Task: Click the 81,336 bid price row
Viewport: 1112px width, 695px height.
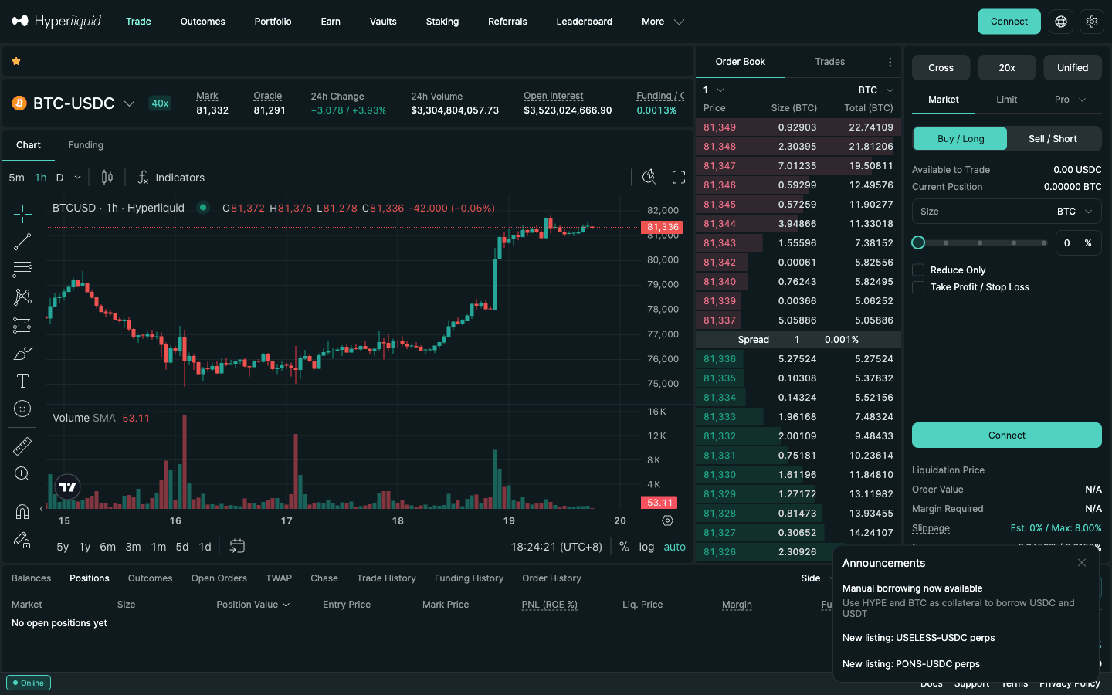Action: tap(798, 359)
